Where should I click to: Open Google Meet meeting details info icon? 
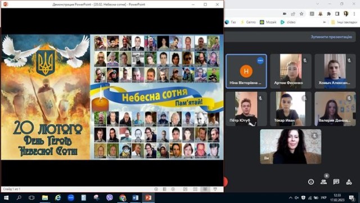(311, 182)
